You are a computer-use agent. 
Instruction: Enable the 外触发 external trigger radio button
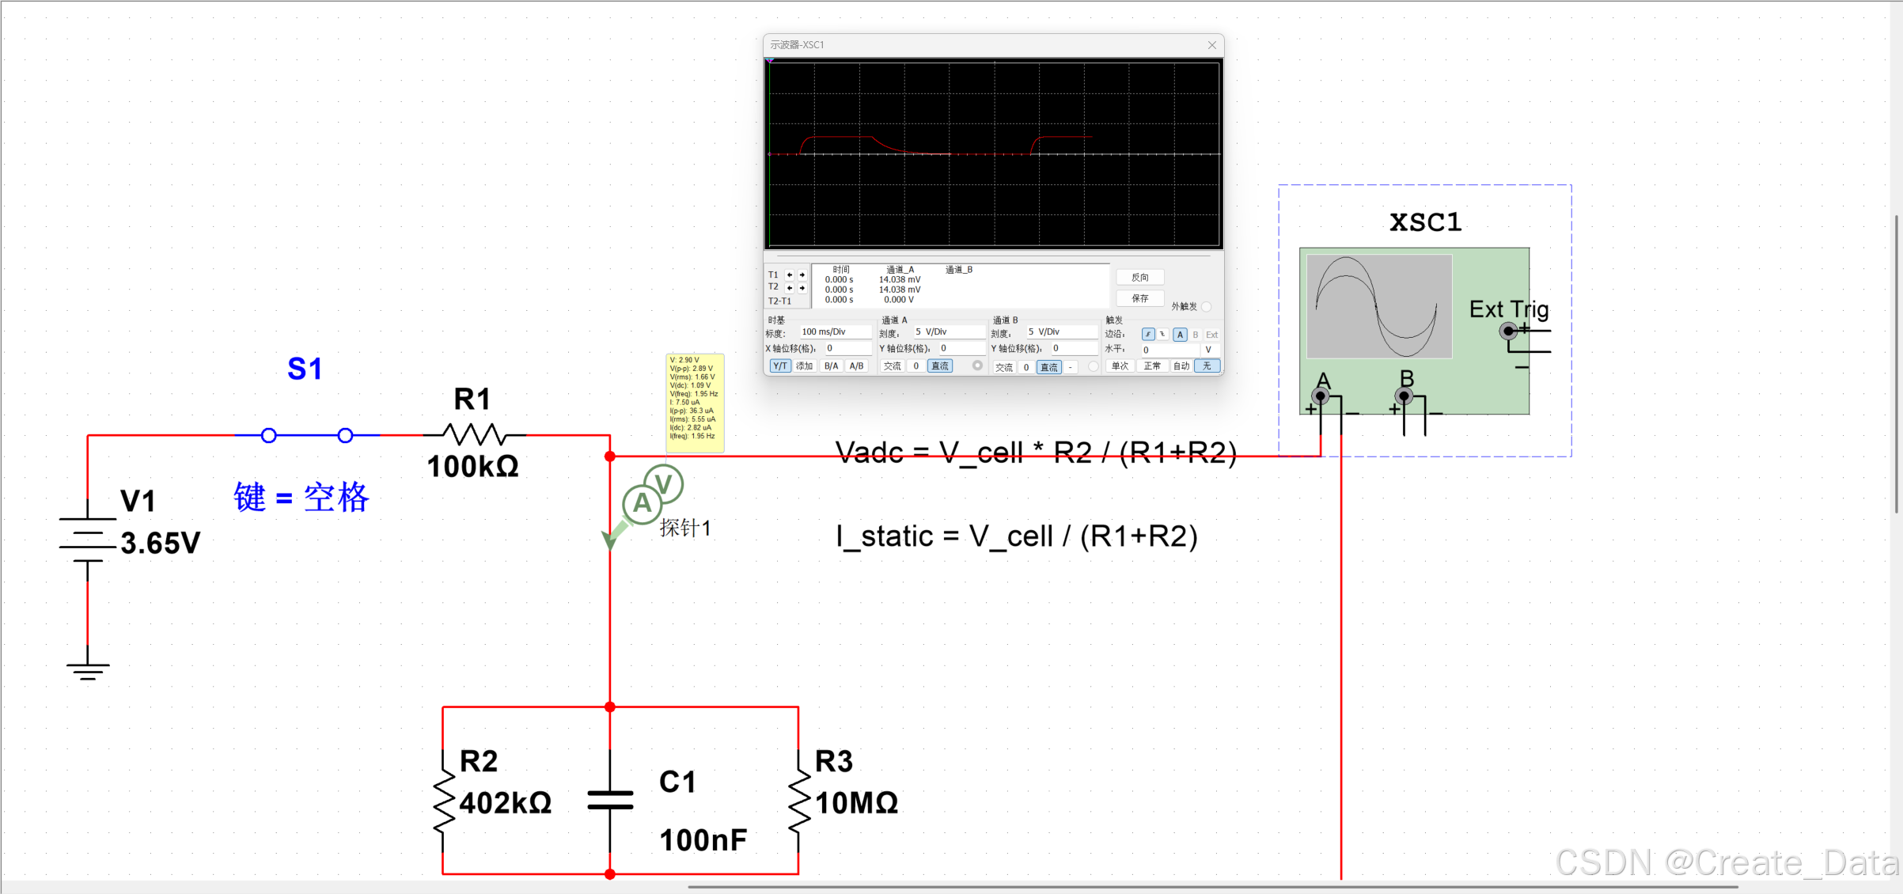point(1206,307)
